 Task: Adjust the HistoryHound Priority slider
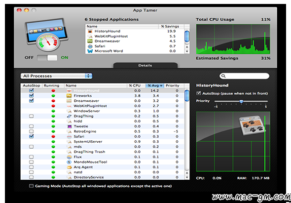[x=241, y=102]
